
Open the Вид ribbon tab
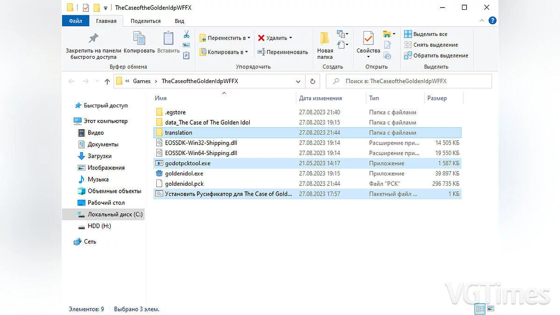coord(179,21)
